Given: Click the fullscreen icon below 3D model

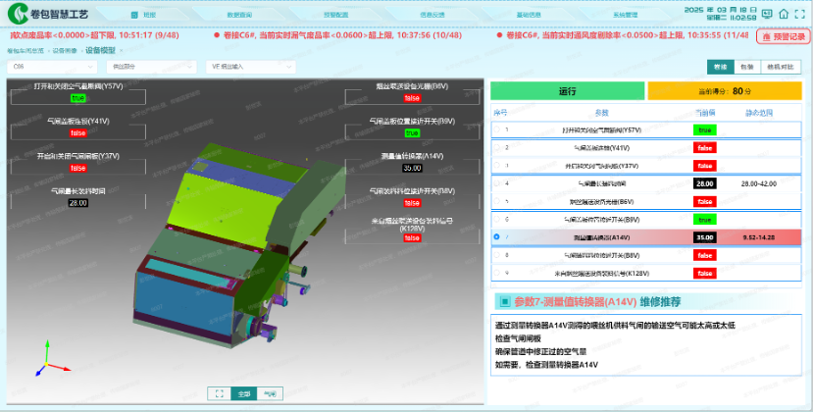Looking at the screenshot, I should coord(219,393).
